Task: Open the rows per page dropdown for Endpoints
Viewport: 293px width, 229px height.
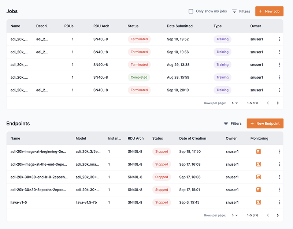Action: (234, 215)
